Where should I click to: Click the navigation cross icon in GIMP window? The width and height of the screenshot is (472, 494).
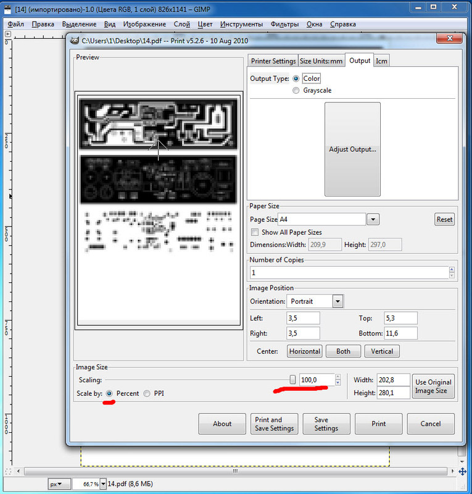462,471
